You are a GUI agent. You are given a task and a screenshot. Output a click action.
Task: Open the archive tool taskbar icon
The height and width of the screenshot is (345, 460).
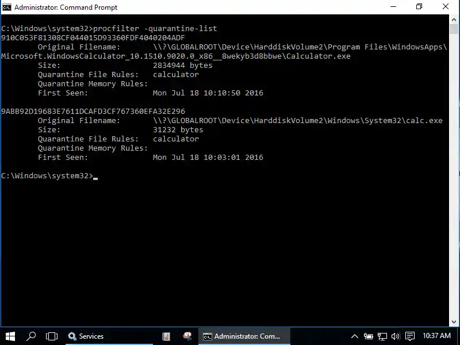166,336
